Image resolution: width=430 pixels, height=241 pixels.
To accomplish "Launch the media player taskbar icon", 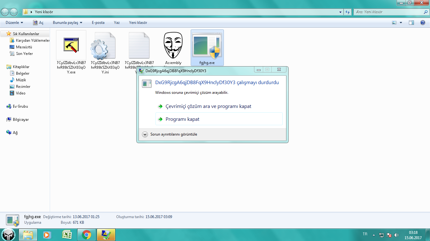I will [x=47, y=235].
